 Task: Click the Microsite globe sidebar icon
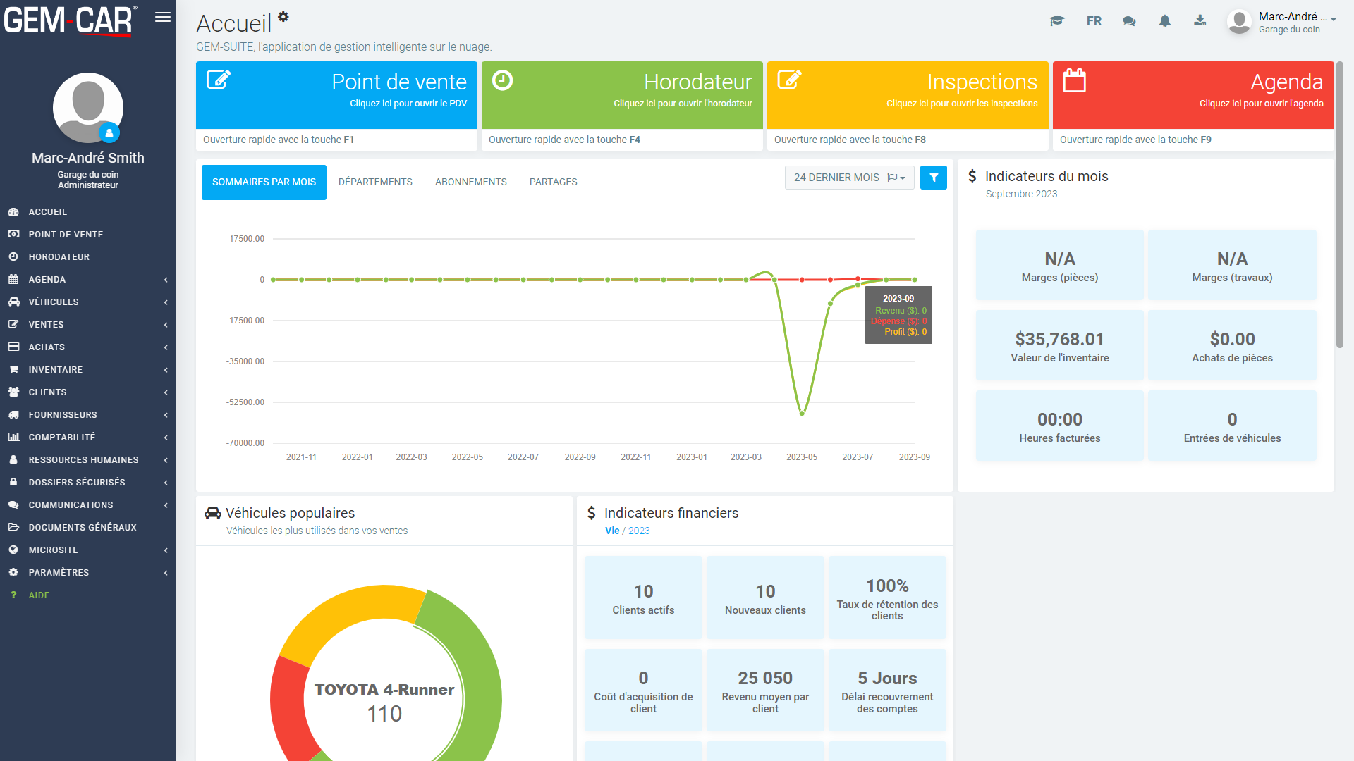(x=13, y=550)
